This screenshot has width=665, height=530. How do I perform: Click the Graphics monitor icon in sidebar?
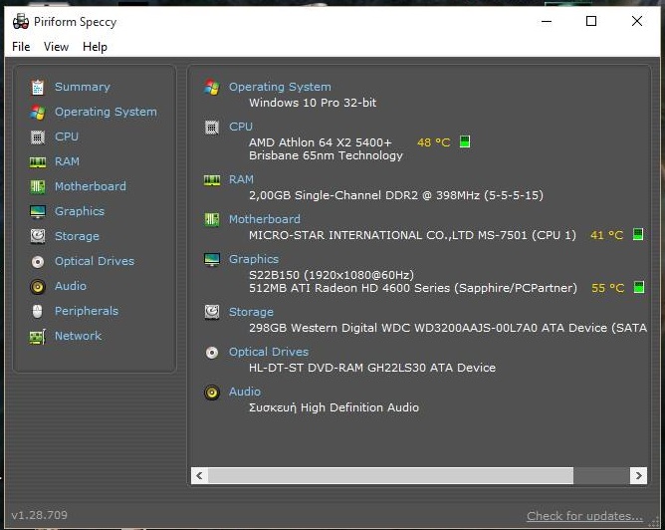tap(37, 211)
